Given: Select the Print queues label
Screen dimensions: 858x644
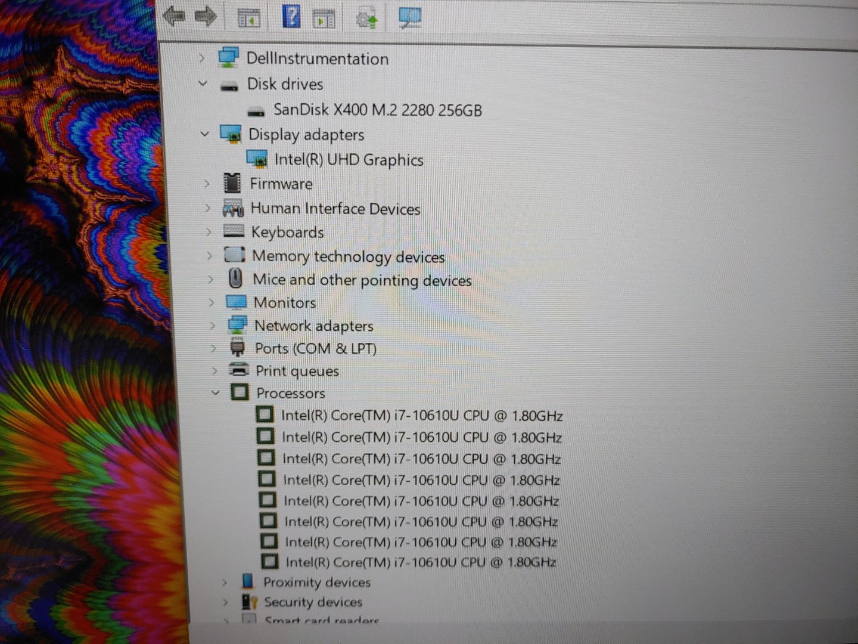Looking at the screenshot, I should click(x=297, y=371).
